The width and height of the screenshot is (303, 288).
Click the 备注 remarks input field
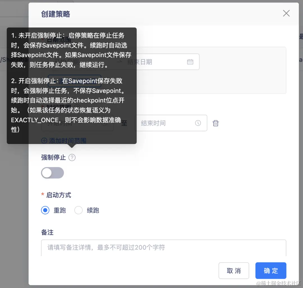coord(164,248)
